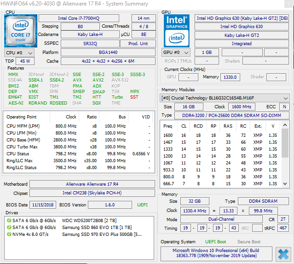Click the Memory Mode Dual-Channel field
The width and height of the screenshot is (294, 264).
point(221,219)
